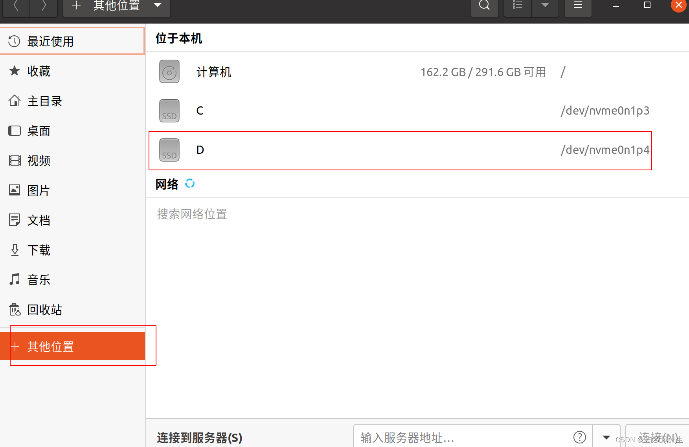The image size is (689, 447).
Task: Open the D partition /dev/nvme0n1p4
Action: tap(200, 150)
